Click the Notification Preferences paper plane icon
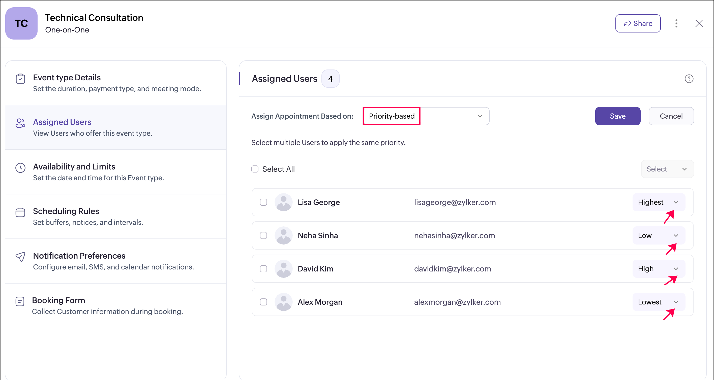Viewport: 714px width, 380px height. pos(20,257)
